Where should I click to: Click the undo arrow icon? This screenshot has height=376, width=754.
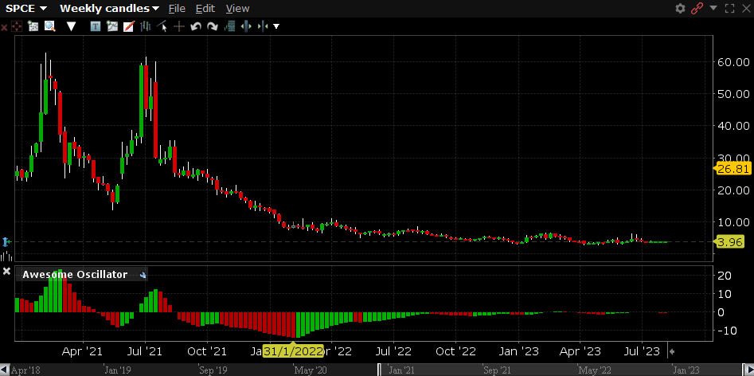[196, 26]
